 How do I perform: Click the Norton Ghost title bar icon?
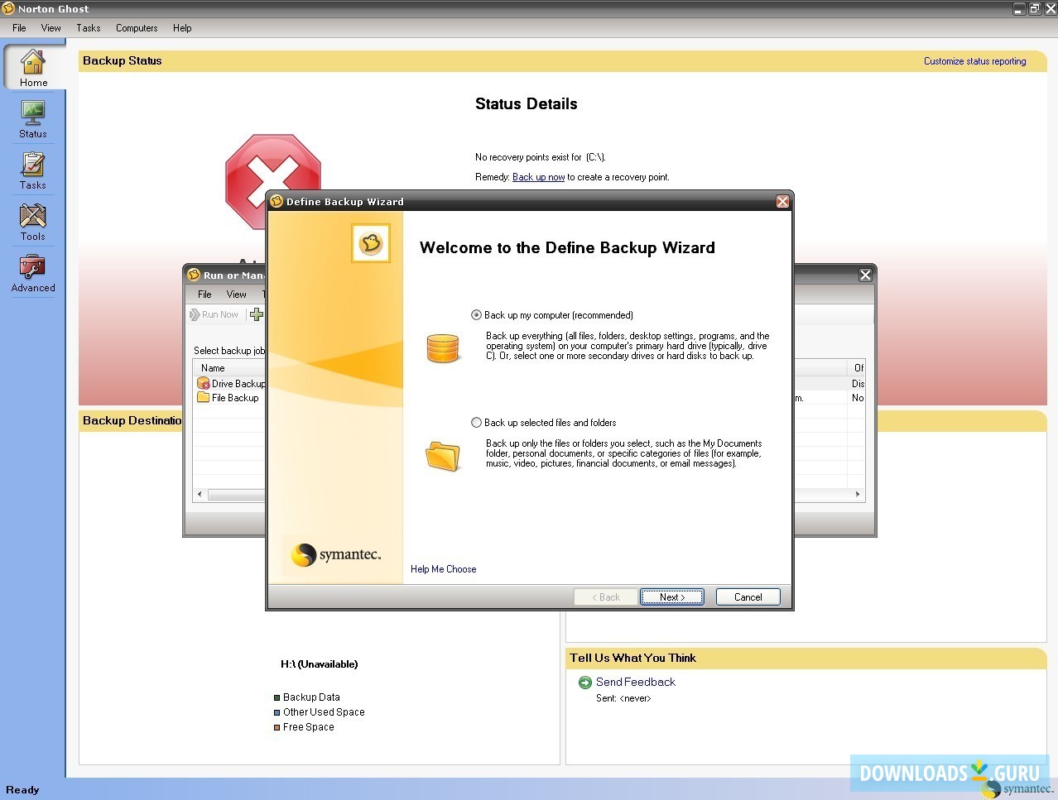(x=8, y=8)
